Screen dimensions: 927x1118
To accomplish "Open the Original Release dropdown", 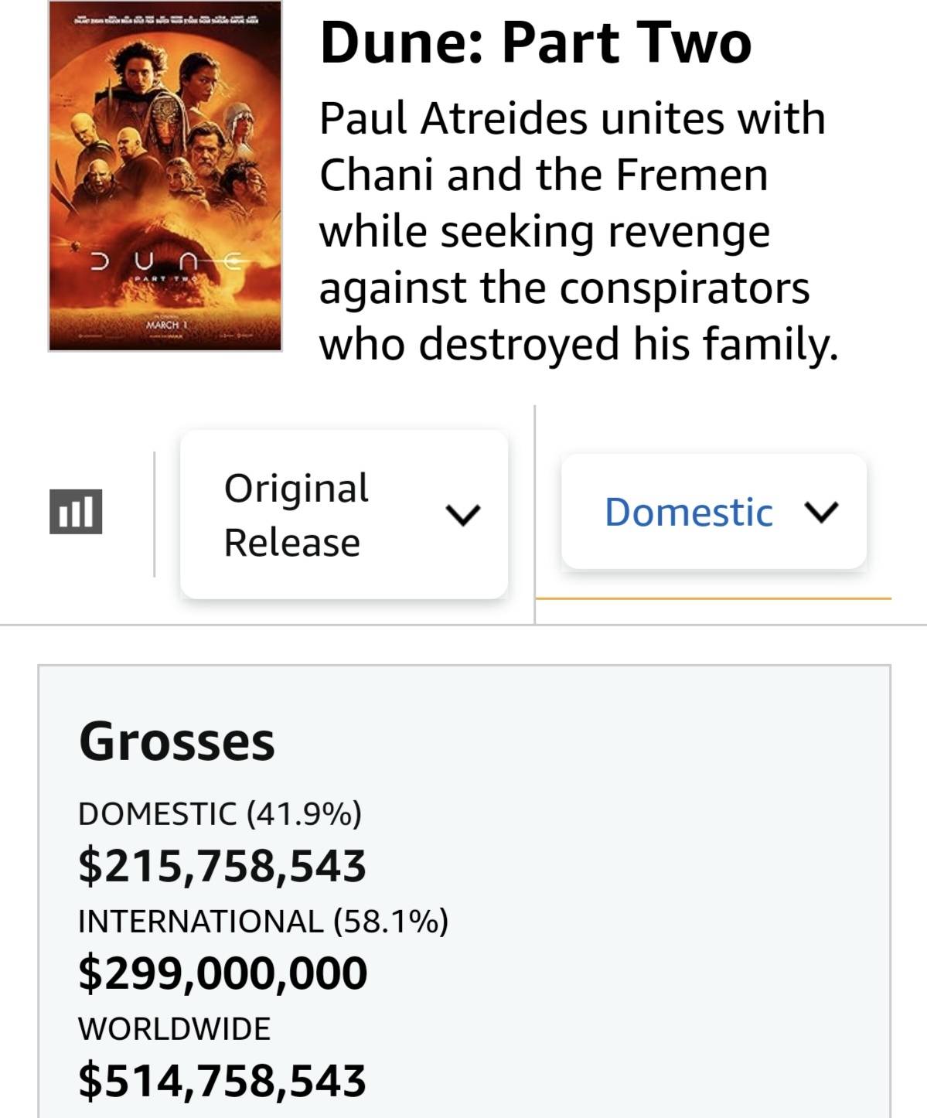I will click(343, 514).
